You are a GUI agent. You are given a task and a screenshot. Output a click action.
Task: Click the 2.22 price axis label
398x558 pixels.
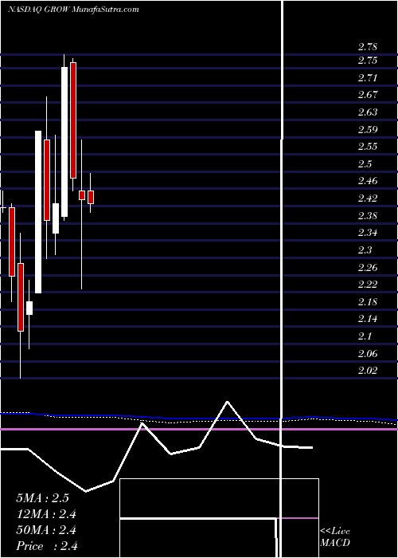pyautogui.click(x=368, y=285)
